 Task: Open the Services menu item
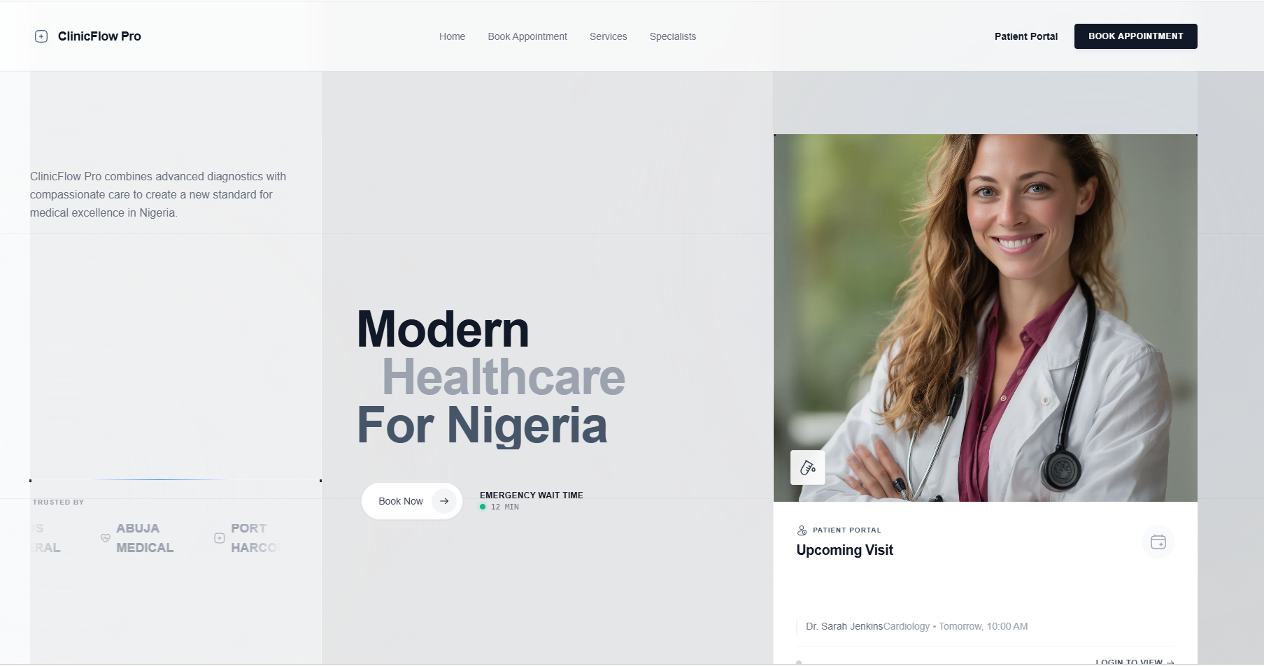pos(608,36)
